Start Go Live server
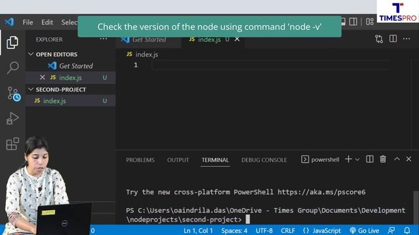The height and width of the screenshot is (235, 419). tap(364, 230)
